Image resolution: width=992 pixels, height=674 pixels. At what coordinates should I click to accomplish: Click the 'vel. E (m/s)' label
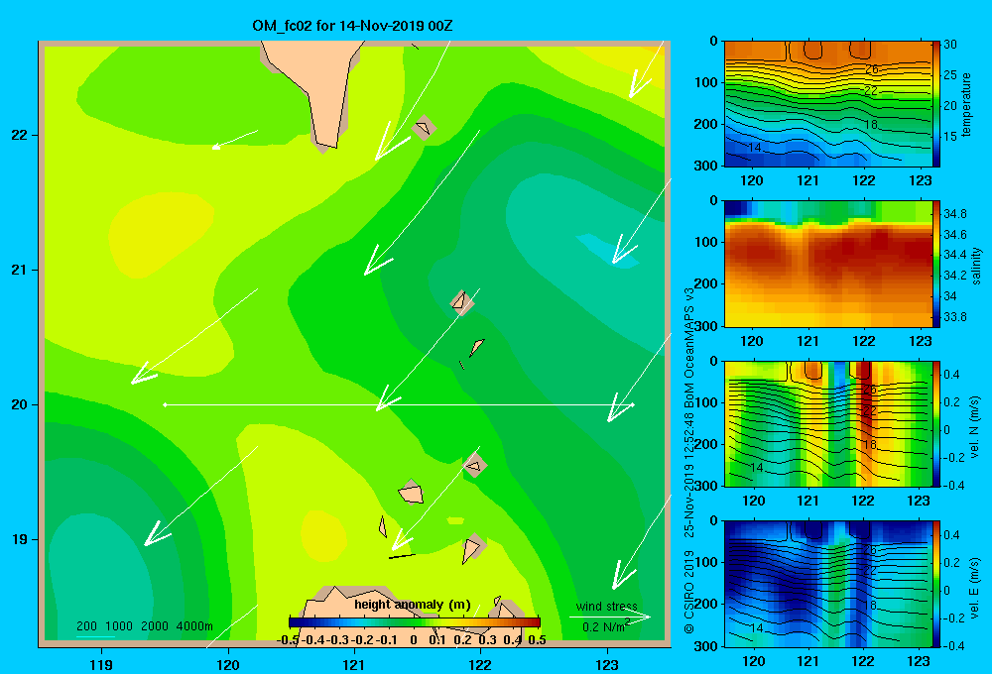975,587
